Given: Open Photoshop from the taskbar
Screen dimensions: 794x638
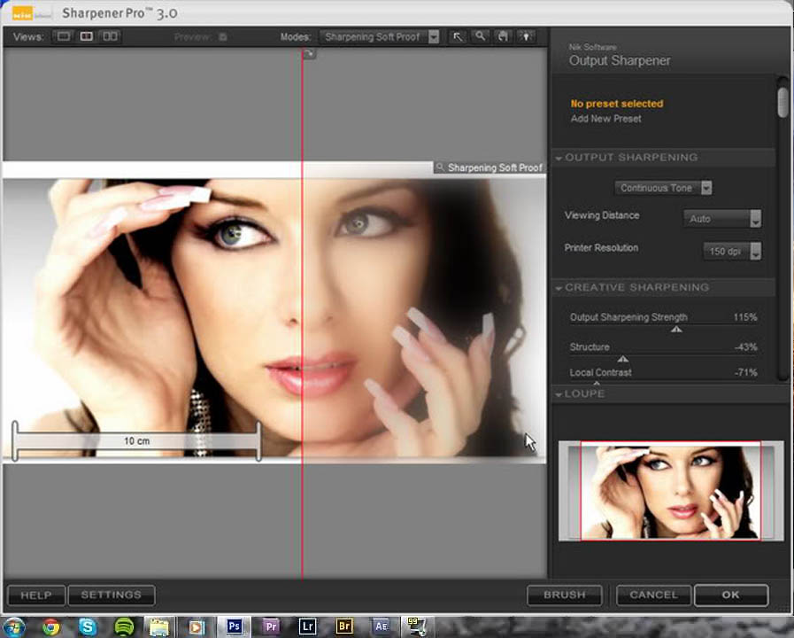Looking at the screenshot, I should click(234, 626).
